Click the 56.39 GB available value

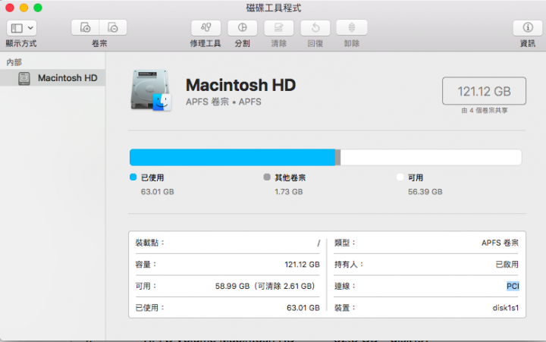click(425, 192)
